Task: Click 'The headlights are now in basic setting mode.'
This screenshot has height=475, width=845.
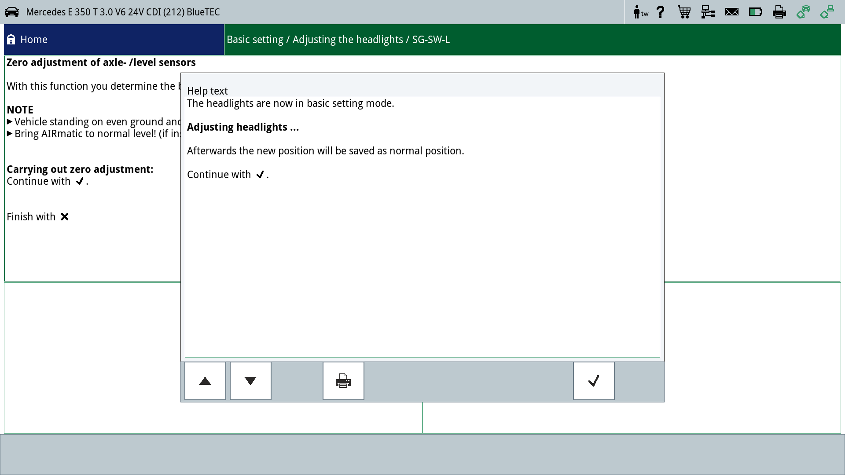Action: pos(290,103)
